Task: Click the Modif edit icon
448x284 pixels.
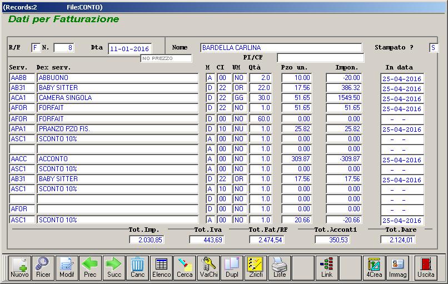Action: [67, 267]
